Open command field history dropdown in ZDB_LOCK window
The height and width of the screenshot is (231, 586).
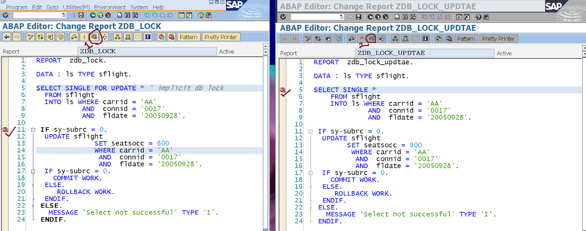(64, 15)
